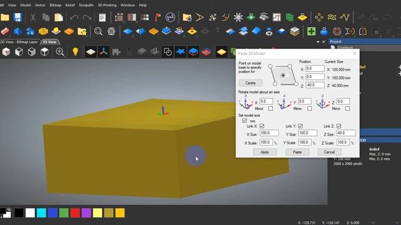Viewport: 401px width, 225px height.
Task: Click the green overlapping sheets icon
Action: pyautogui.click(x=289, y=17)
